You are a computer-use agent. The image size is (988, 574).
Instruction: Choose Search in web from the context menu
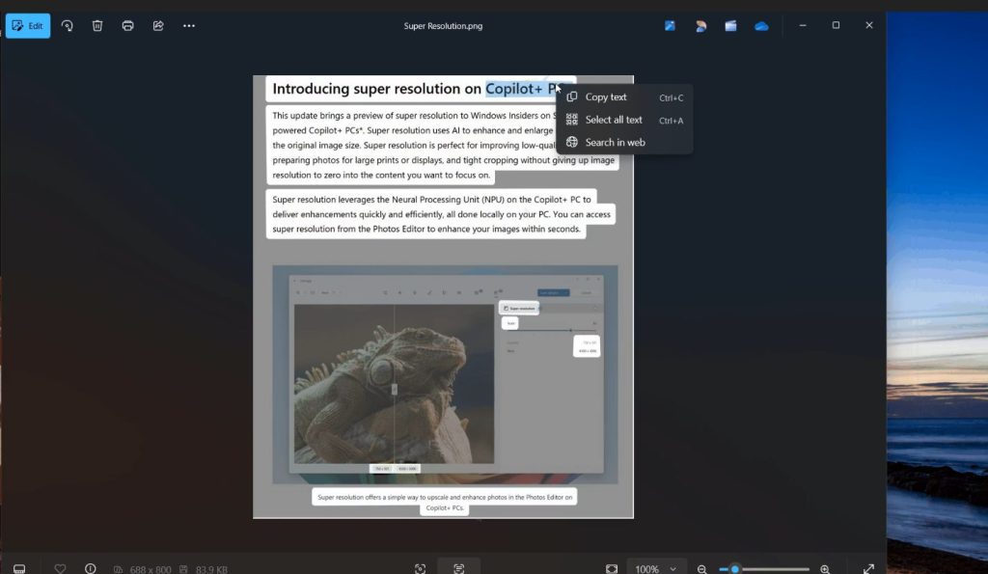click(x=624, y=143)
